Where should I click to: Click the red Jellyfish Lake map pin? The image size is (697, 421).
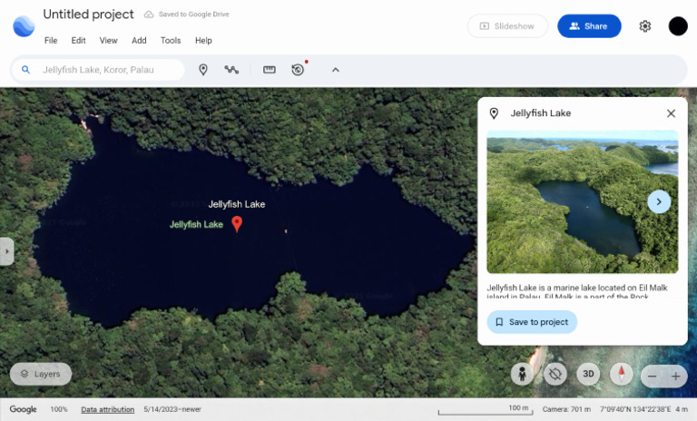point(237,224)
